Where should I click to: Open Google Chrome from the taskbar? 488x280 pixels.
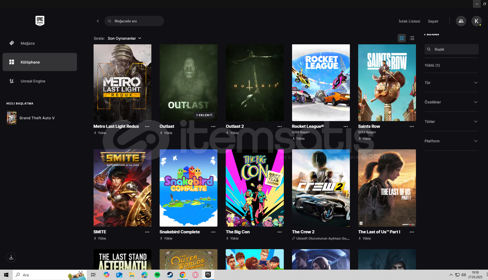click(183, 275)
